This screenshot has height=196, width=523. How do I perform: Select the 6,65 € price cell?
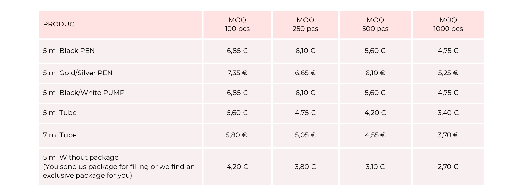click(305, 73)
